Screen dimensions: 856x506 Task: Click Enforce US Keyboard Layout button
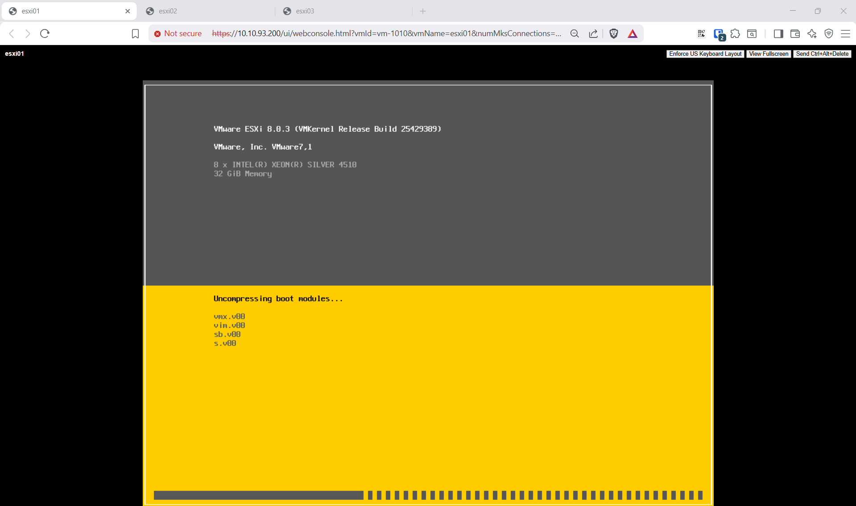pos(705,54)
